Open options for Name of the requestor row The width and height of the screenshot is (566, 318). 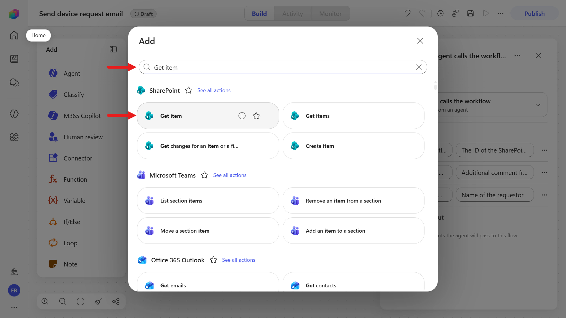pyautogui.click(x=544, y=195)
